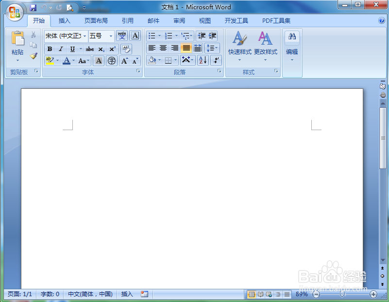The image size is (389, 302).
Task: Activate the Format Painter brush
Action: (34, 56)
